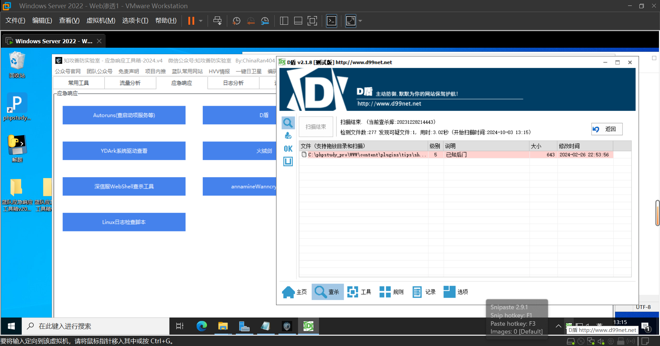The width and height of the screenshot is (660, 346).
Task: Click the annamineWanncry button in toolbox
Action: click(240, 187)
